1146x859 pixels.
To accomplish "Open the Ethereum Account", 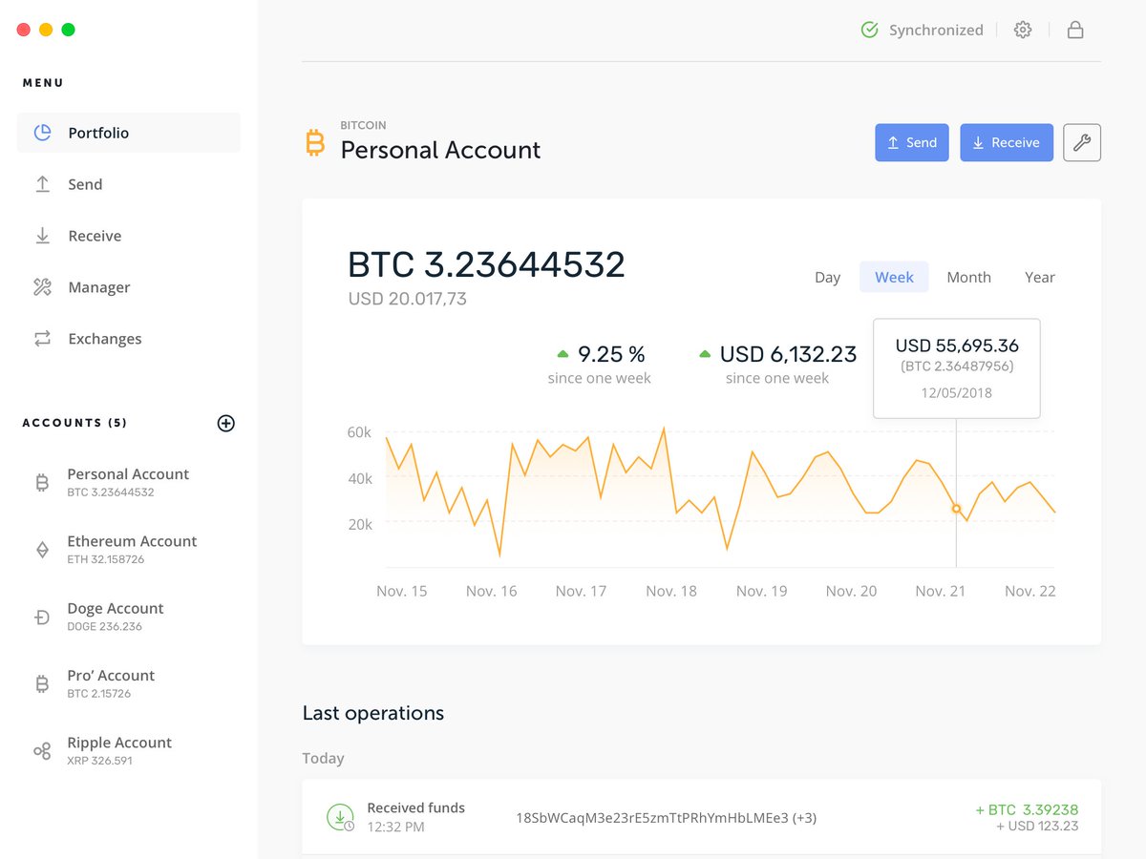I will point(132,549).
